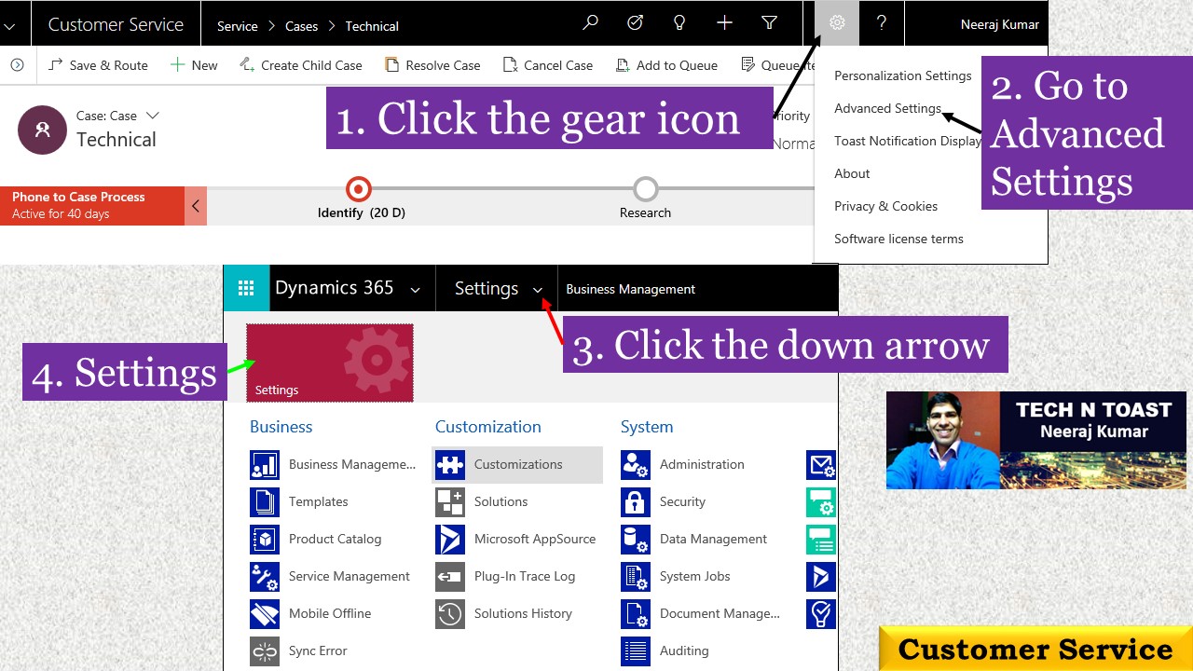Open Solutions History entry
Screen dimensions: 1193x671
[x=504, y=613]
